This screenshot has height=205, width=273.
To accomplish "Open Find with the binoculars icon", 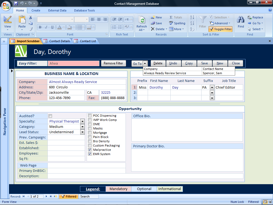I will coord(241,20).
